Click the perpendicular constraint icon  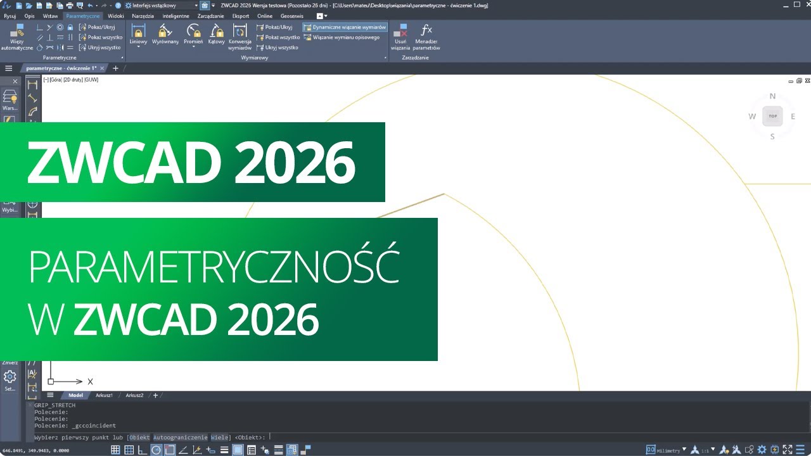(49, 37)
